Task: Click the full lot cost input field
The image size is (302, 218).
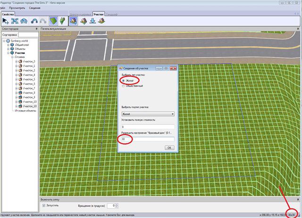Action: pos(148,127)
